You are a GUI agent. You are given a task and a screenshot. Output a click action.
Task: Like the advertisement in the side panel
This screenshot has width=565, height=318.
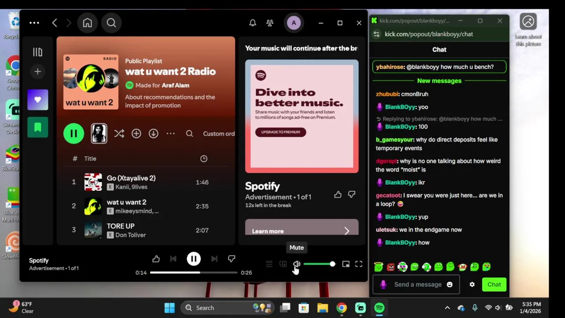click(x=338, y=194)
